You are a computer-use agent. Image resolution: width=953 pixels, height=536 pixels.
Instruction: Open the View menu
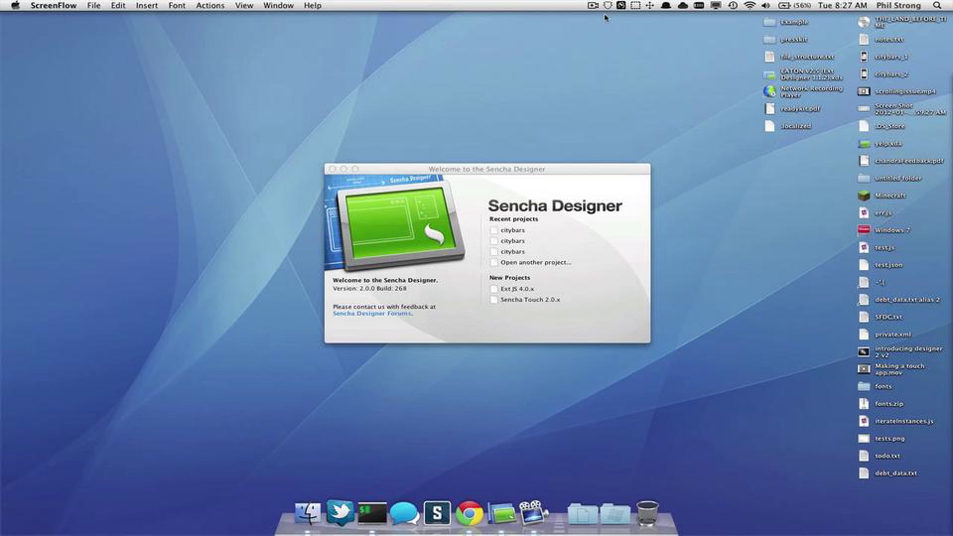[244, 6]
